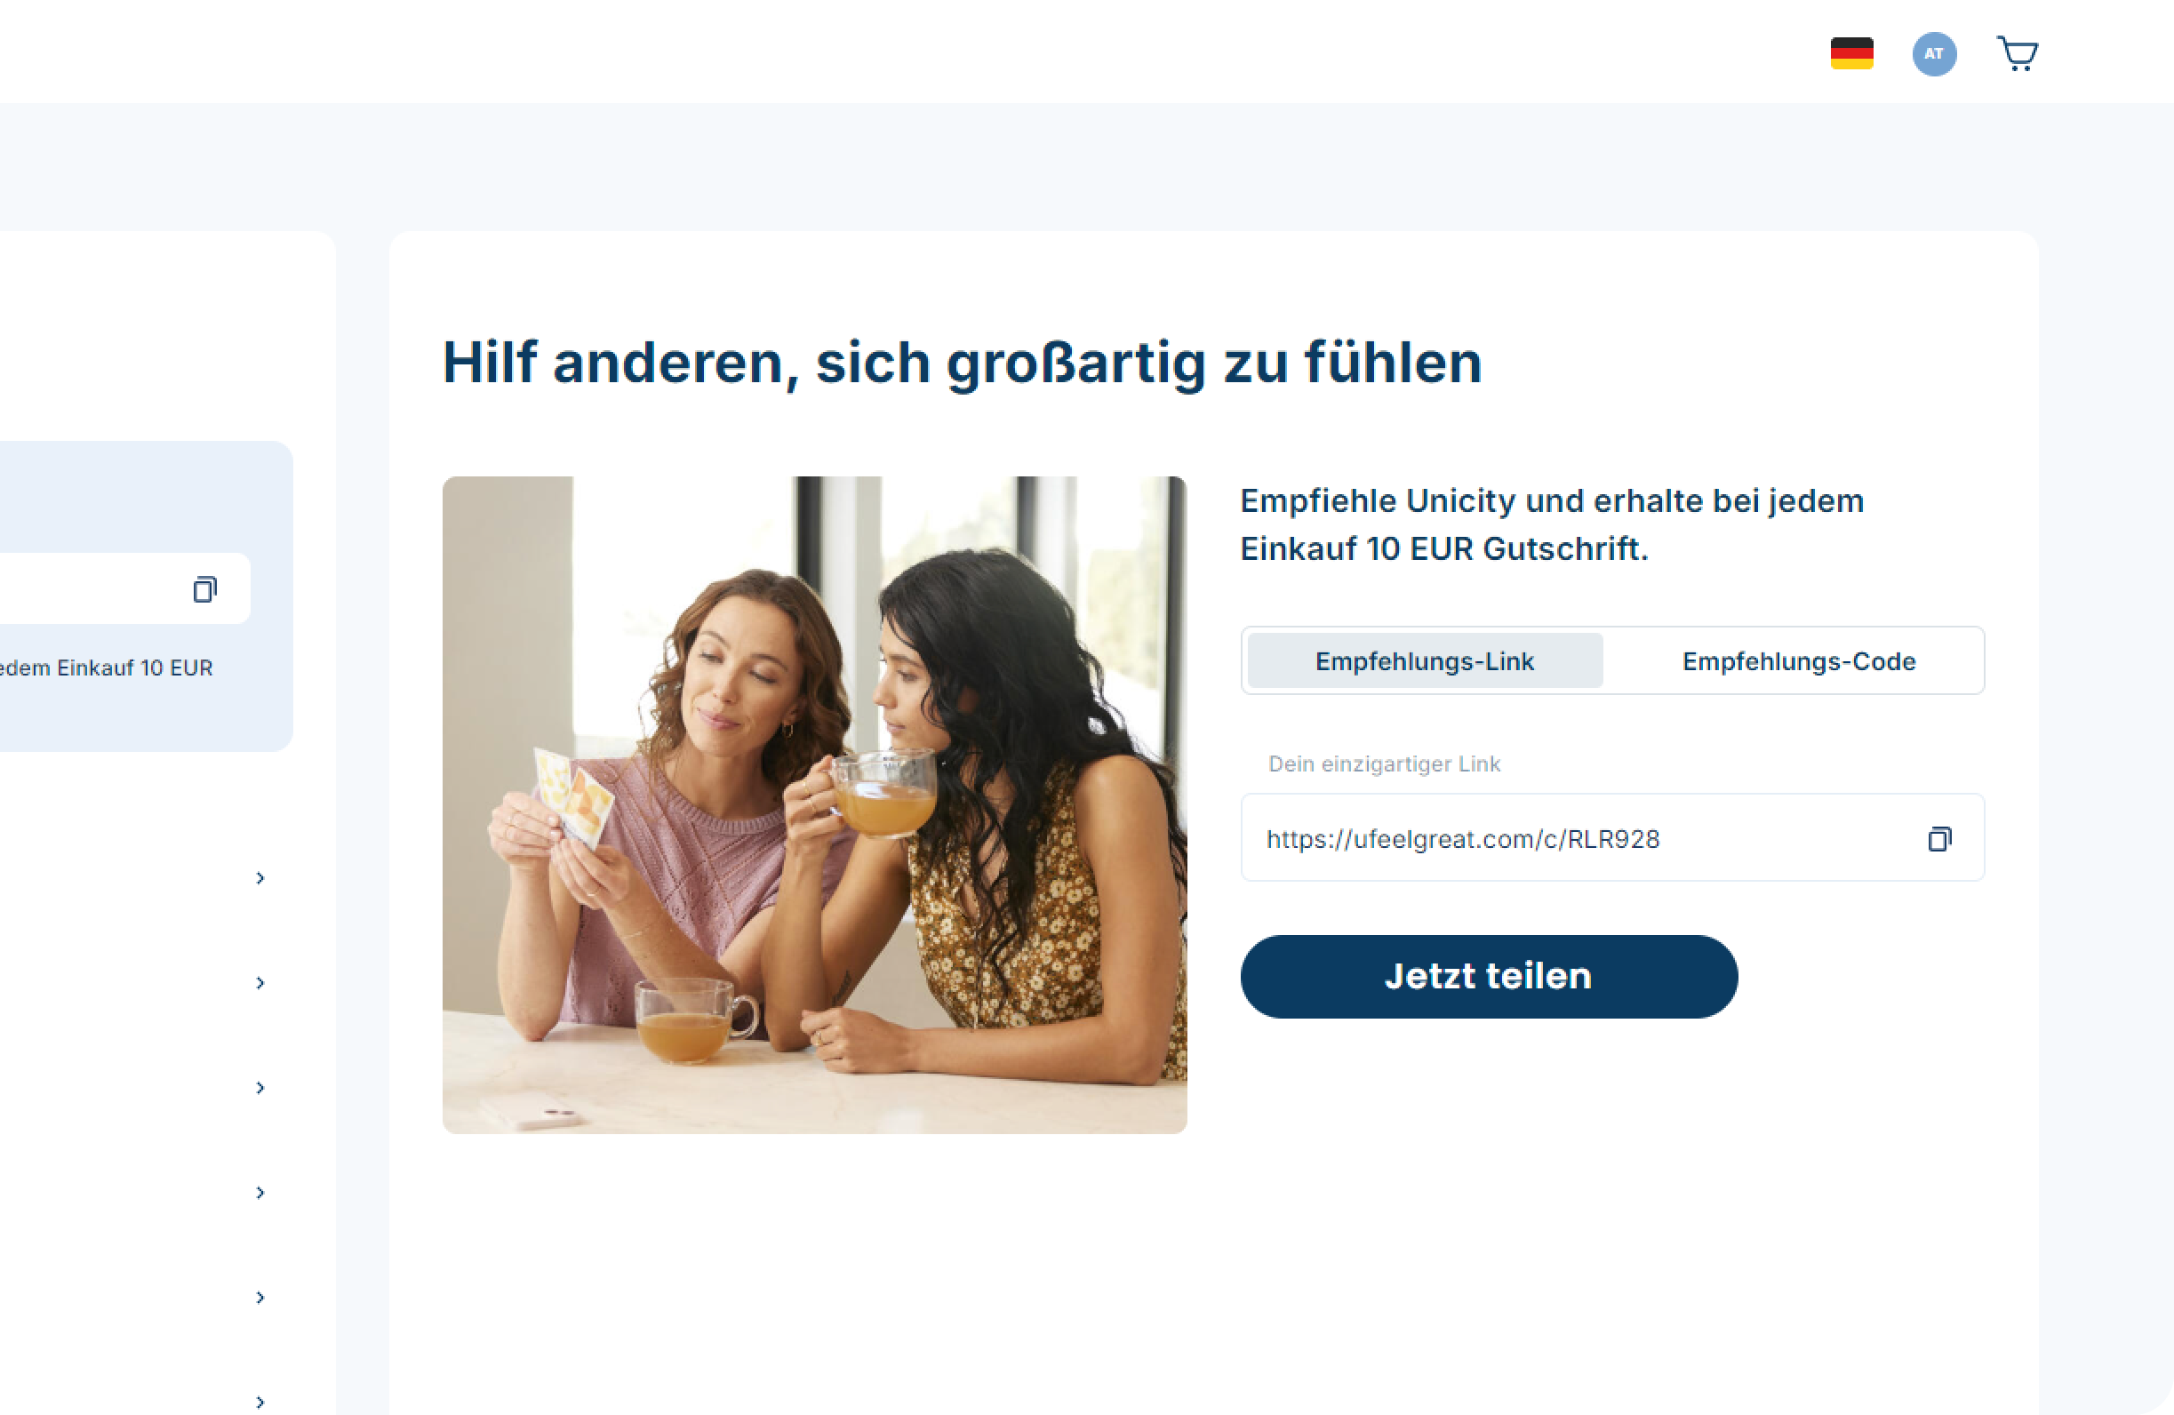
Task: Click the 'Hilf anderen, sich großartig zu fühlen' heading
Action: pos(961,363)
